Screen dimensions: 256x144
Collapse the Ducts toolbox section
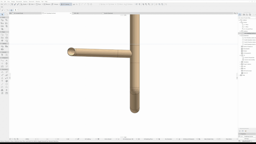tap(1, 17)
